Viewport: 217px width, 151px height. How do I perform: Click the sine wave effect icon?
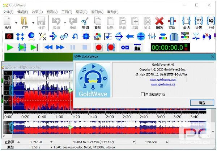tap(64, 36)
